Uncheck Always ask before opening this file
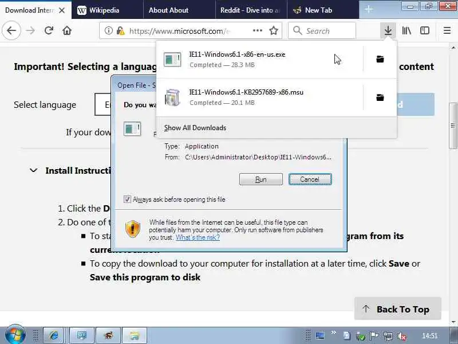The image size is (458, 344). (x=127, y=200)
